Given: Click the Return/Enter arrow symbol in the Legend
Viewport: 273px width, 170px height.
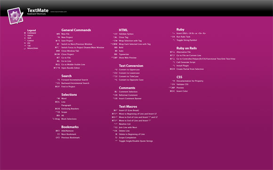Looking at the screenshot, I should [25, 48].
